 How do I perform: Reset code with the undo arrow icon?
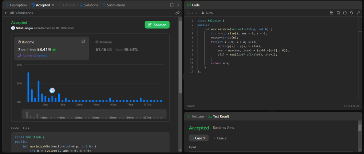click(x=351, y=13)
